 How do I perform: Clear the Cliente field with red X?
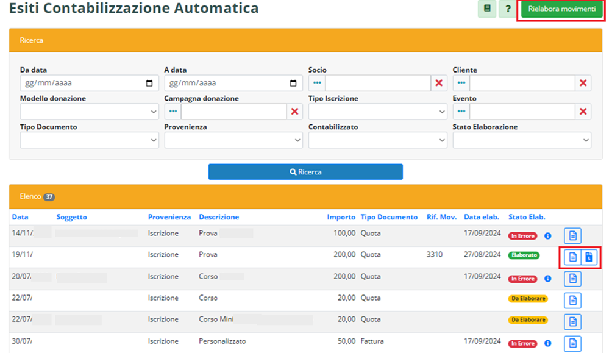583,83
